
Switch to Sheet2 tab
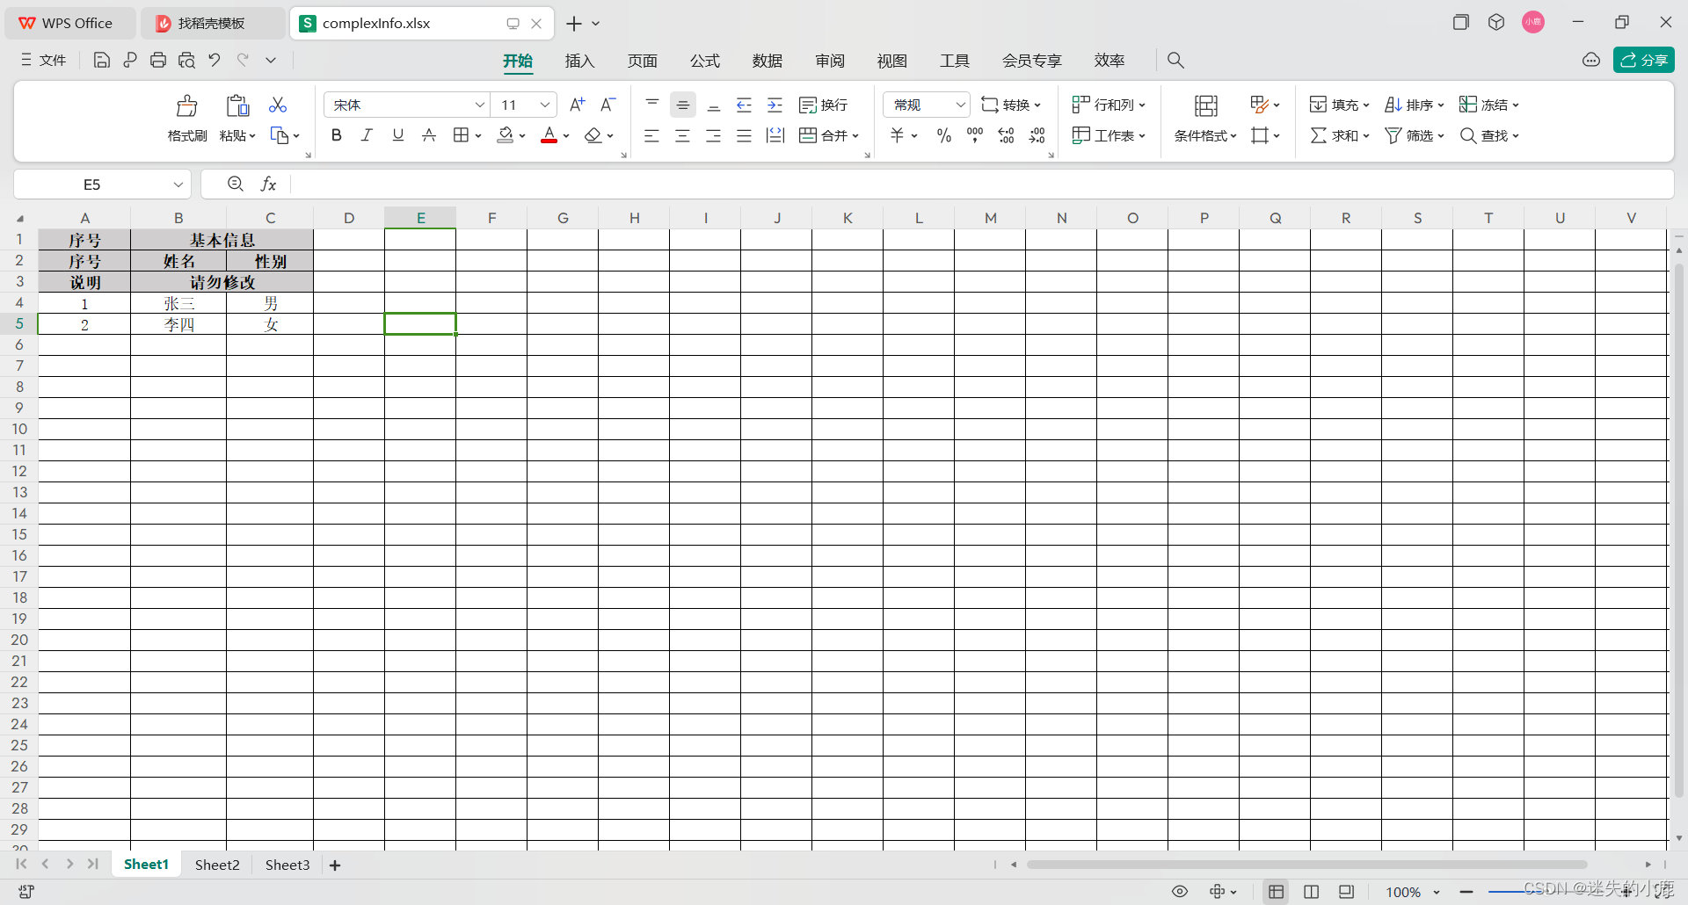coord(217,865)
